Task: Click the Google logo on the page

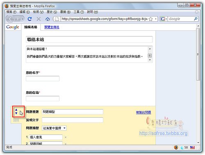Action: click(x=13, y=27)
